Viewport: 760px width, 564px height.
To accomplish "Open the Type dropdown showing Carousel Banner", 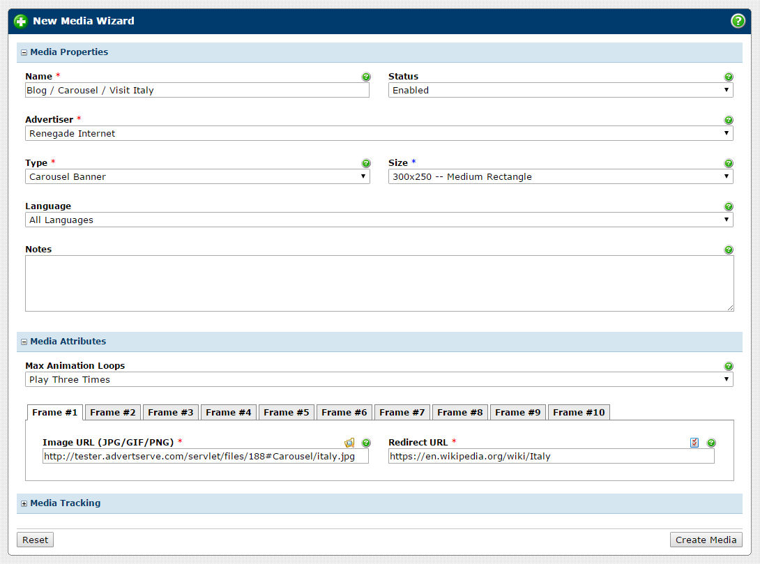I will [197, 176].
